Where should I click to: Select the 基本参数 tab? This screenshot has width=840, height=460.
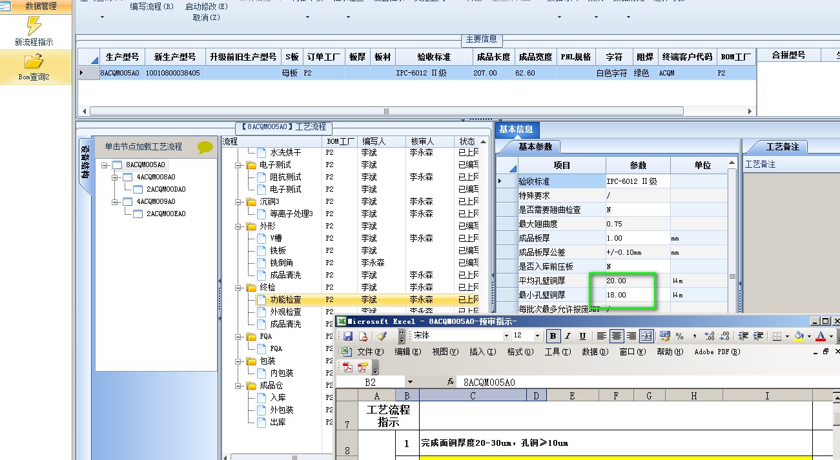pyautogui.click(x=535, y=146)
